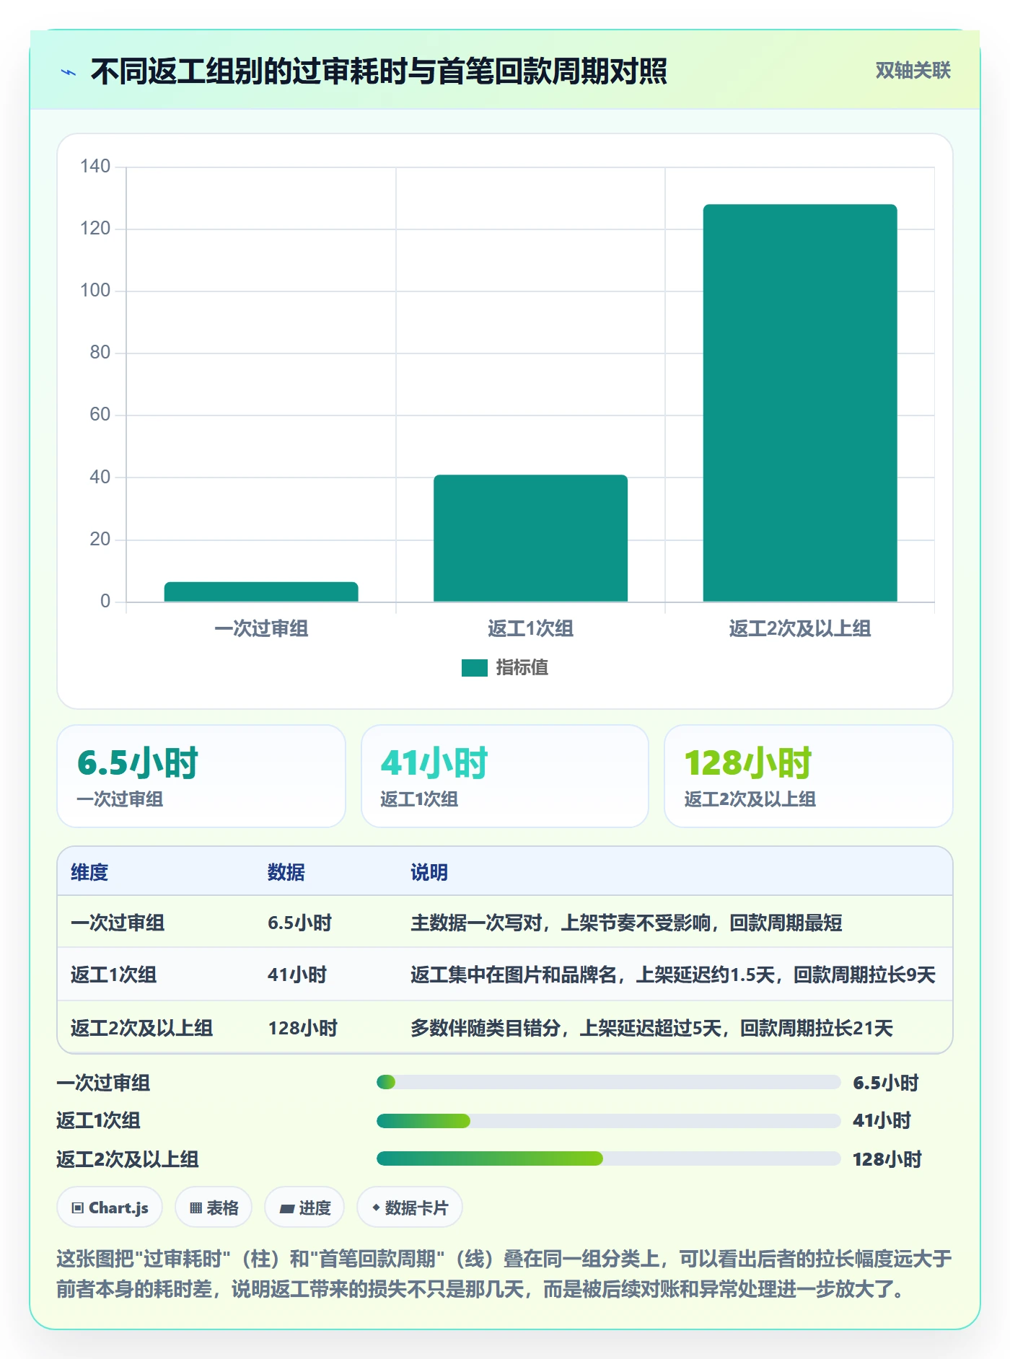
Task: Open the Chart.js chip
Action: 110,1208
